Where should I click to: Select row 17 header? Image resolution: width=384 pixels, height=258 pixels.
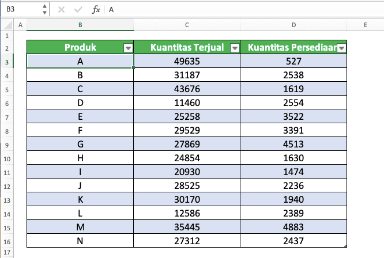pyautogui.click(x=7, y=252)
